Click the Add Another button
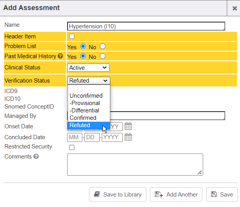Viewport: 240px width, 207px height. click(x=176, y=195)
